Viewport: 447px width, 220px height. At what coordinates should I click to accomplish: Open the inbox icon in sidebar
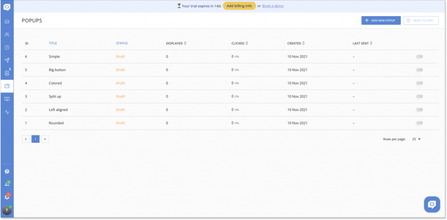[7, 21]
